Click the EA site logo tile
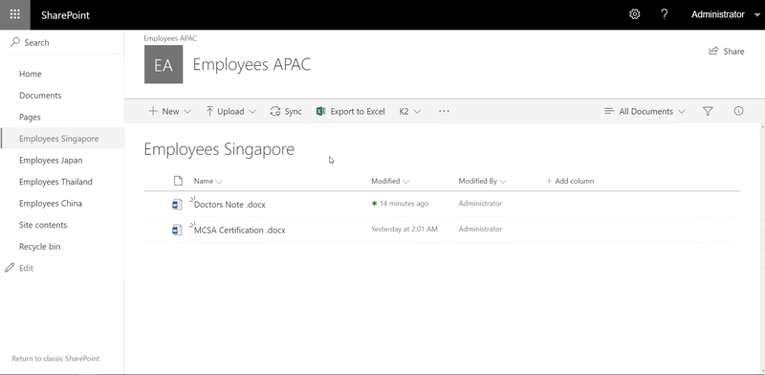Screen dimensions: 765x375 point(164,64)
